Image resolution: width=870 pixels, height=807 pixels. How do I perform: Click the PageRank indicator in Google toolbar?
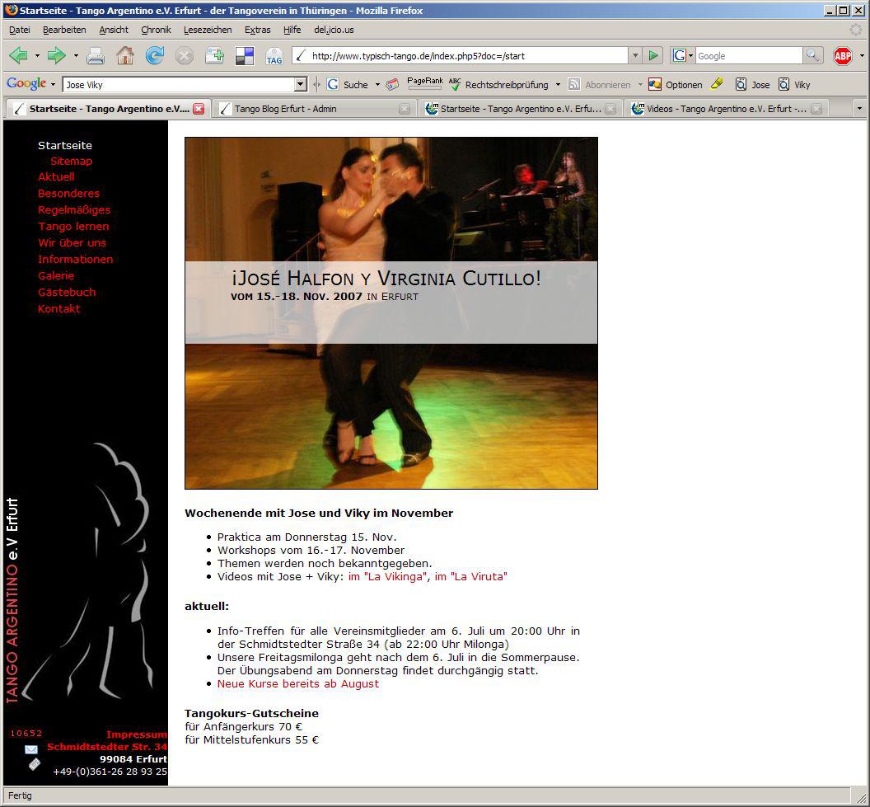click(x=424, y=83)
